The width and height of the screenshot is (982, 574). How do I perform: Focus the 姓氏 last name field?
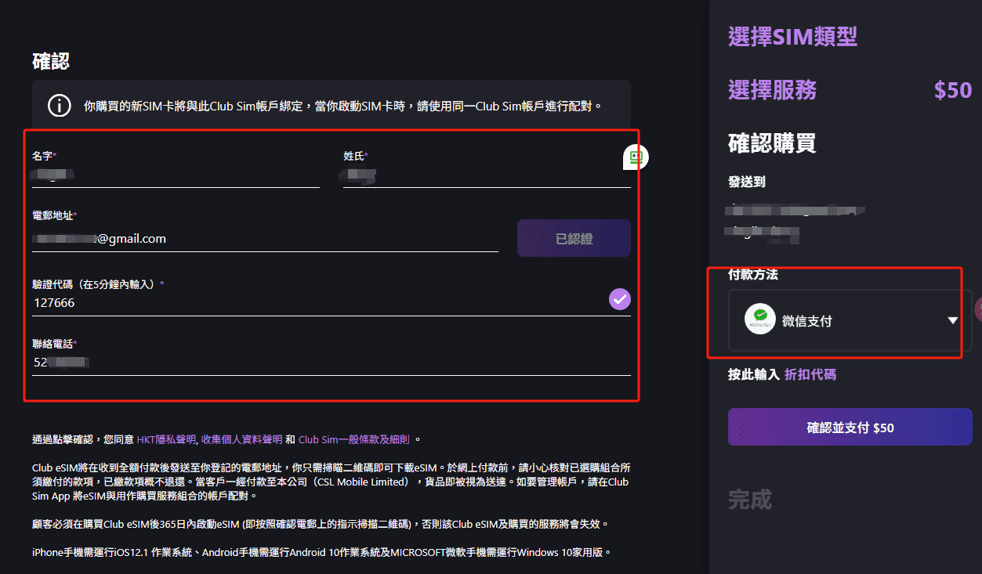(x=486, y=176)
